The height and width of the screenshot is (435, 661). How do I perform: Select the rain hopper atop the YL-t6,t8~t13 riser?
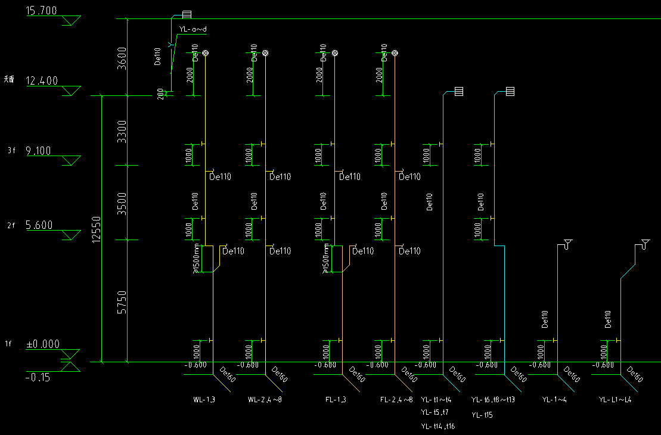[510, 92]
